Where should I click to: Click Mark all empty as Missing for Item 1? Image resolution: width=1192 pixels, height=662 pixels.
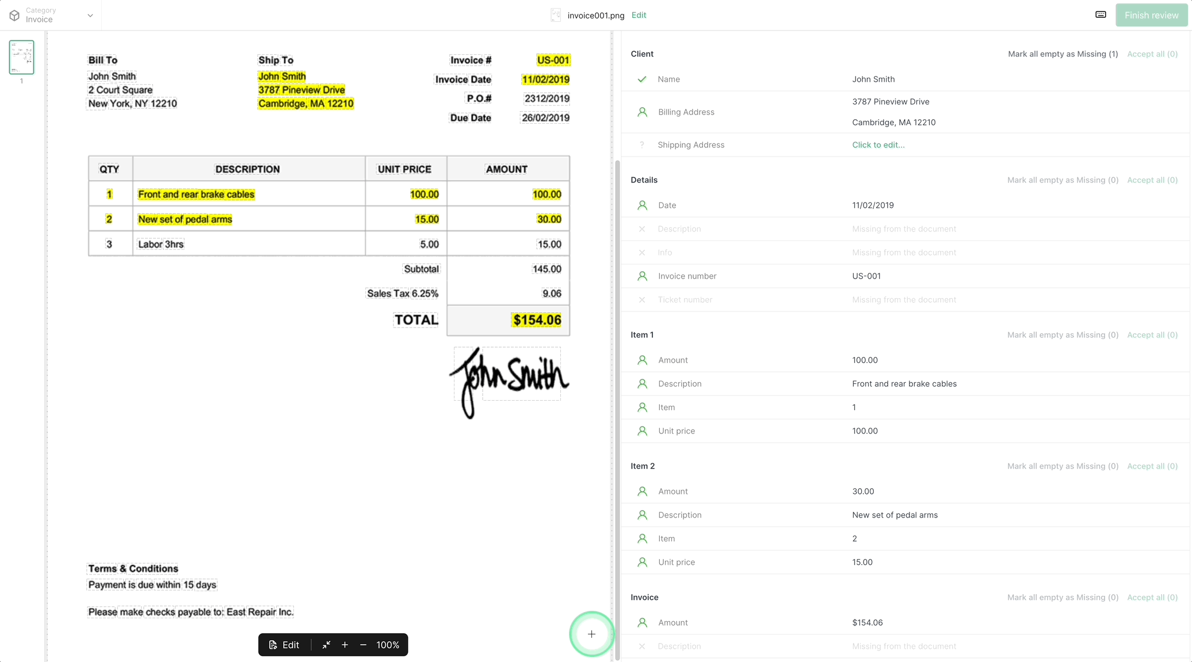1063,334
